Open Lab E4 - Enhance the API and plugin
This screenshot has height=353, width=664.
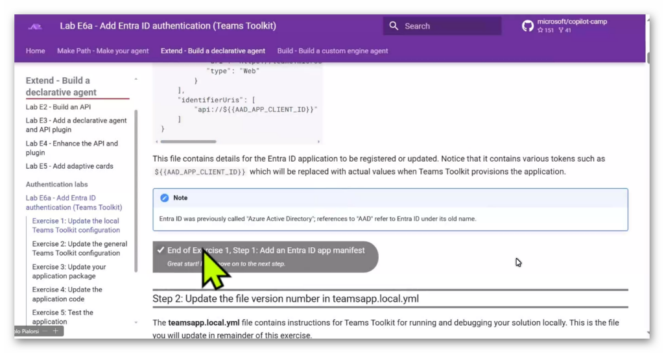[x=71, y=148]
